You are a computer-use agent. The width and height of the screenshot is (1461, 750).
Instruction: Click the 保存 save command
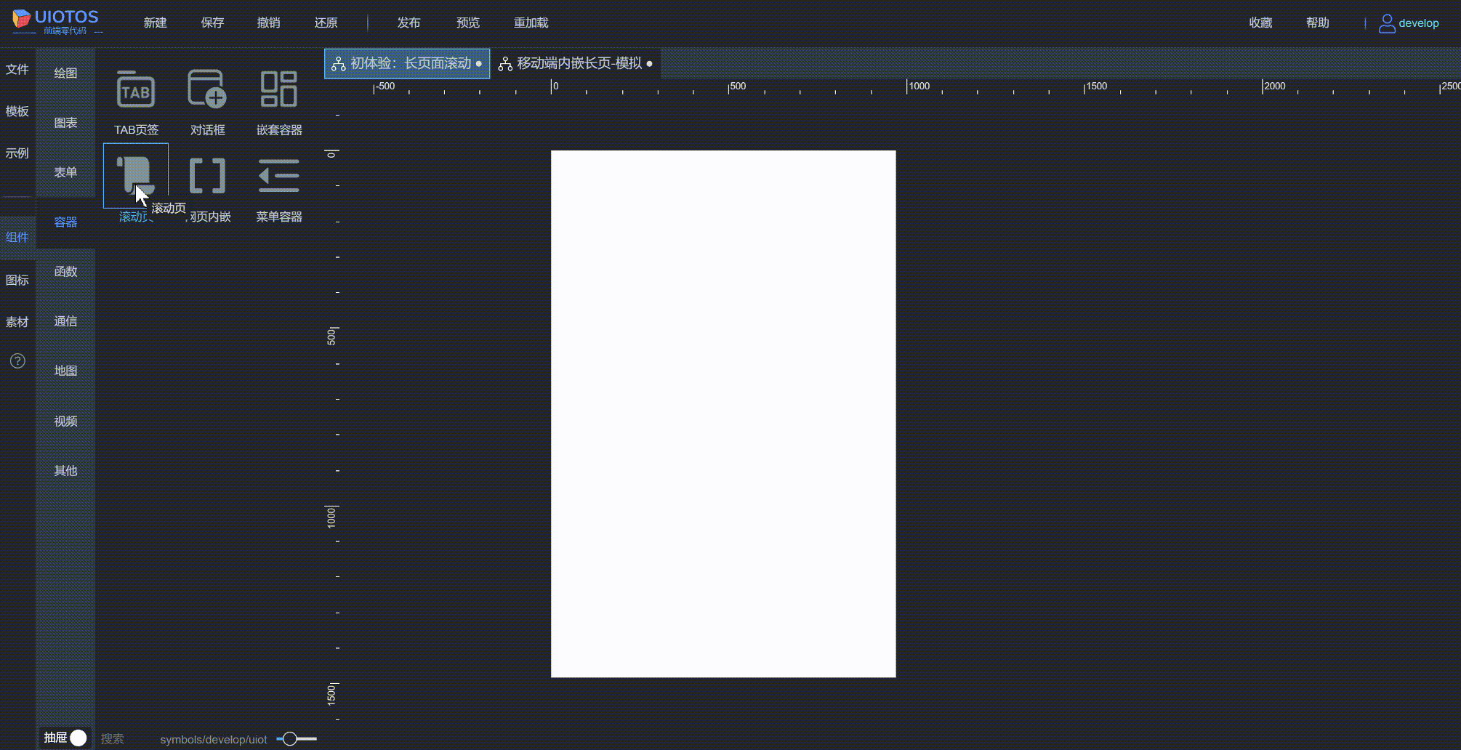coord(212,23)
